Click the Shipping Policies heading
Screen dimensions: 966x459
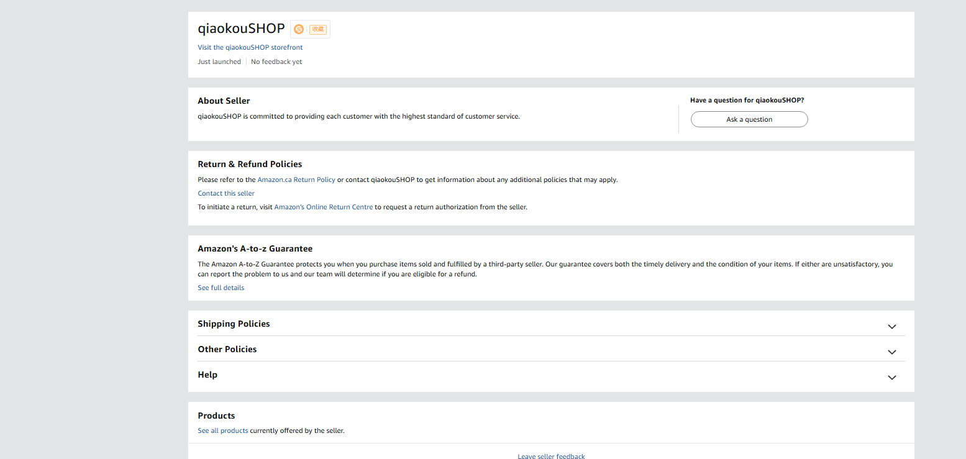(x=234, y=324)
